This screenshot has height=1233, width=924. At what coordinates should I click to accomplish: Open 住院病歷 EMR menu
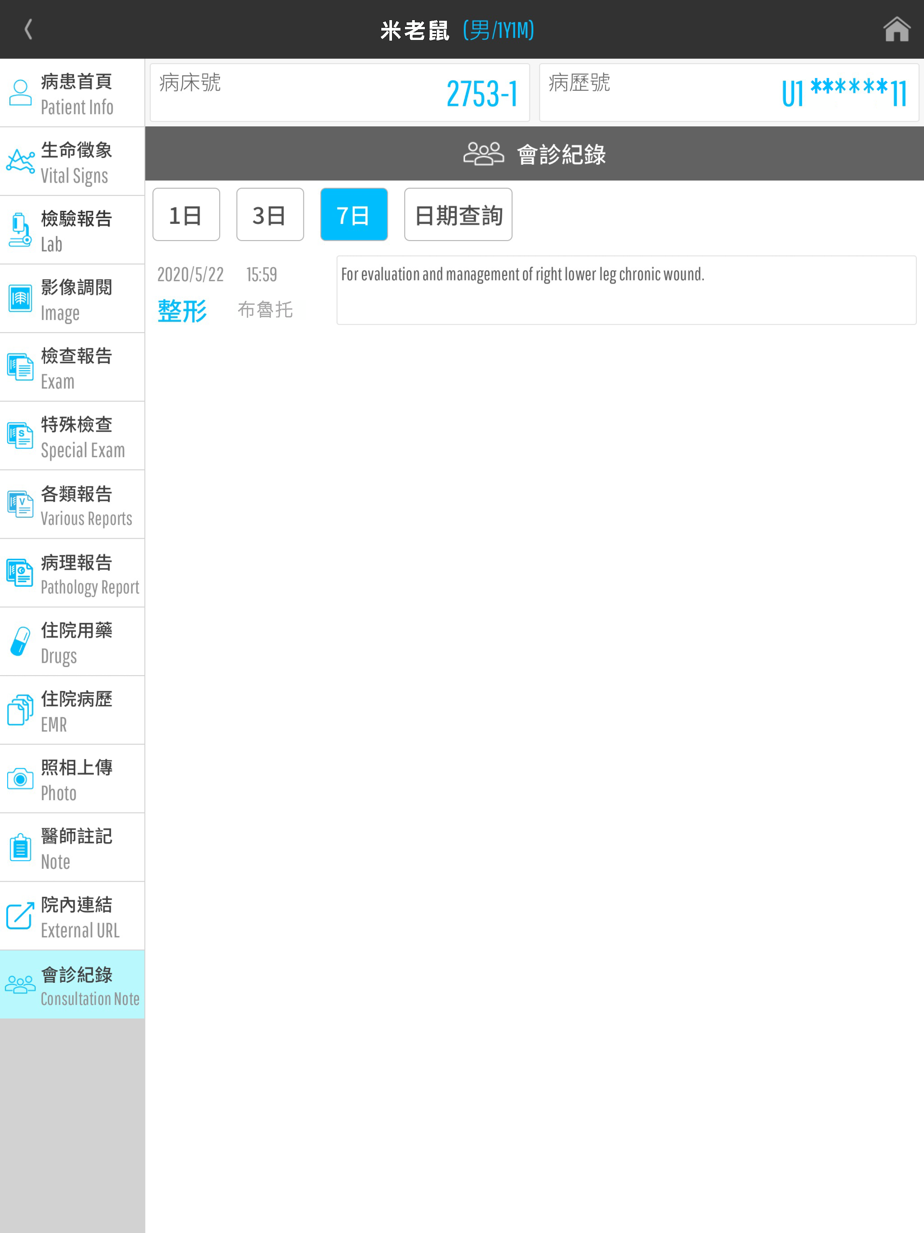pos(73,710)
